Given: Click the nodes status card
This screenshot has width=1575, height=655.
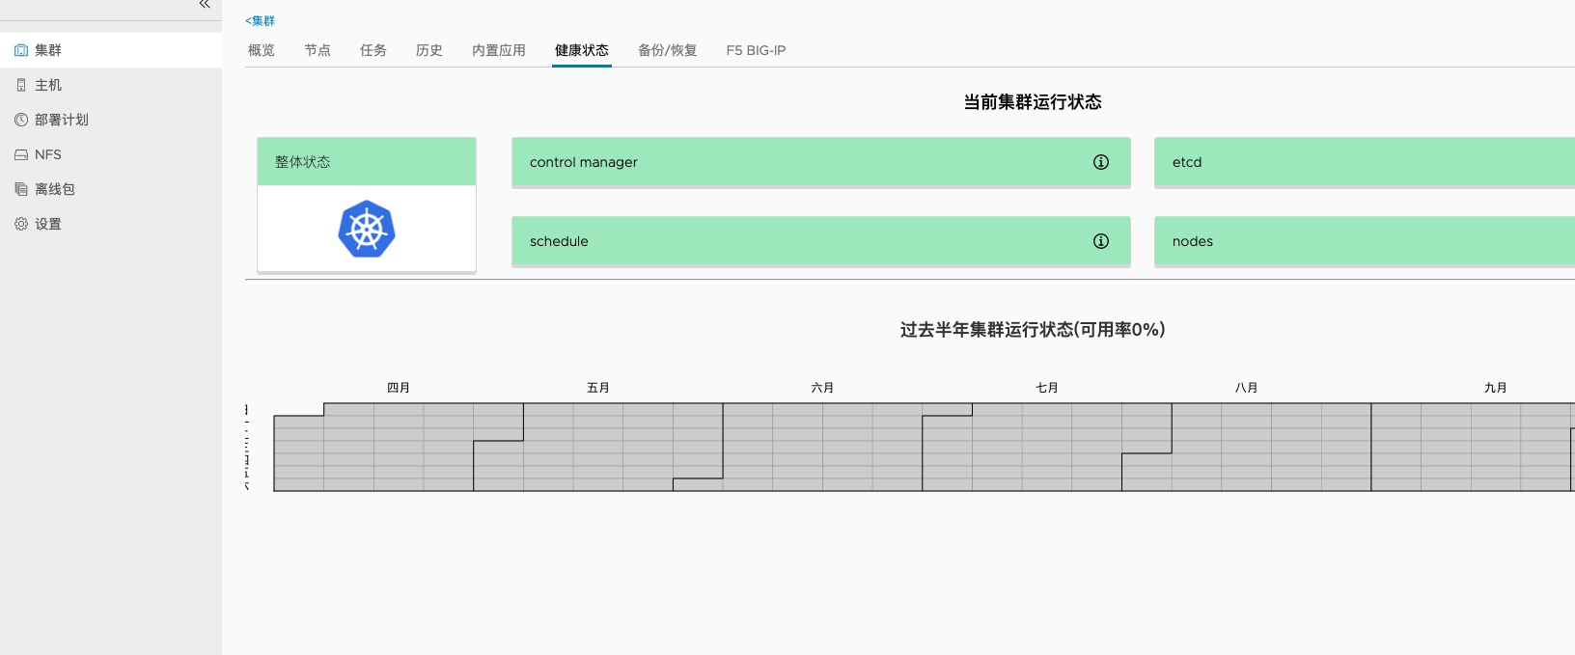Looking at the screenshot, I should click(x=1365, y=241).
